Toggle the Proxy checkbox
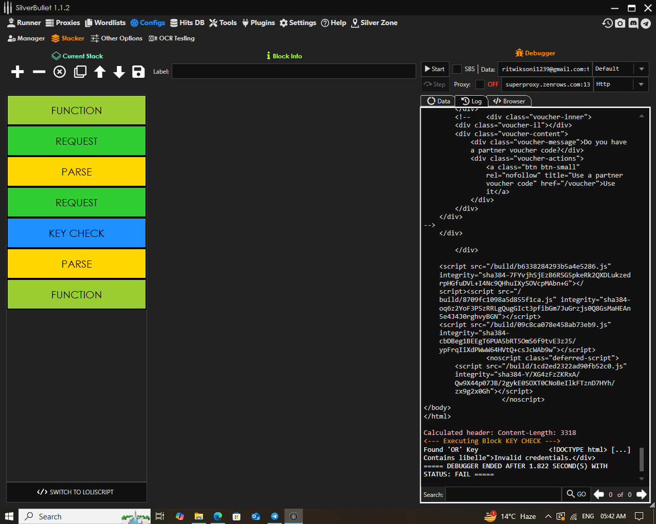 pos(480,84)
